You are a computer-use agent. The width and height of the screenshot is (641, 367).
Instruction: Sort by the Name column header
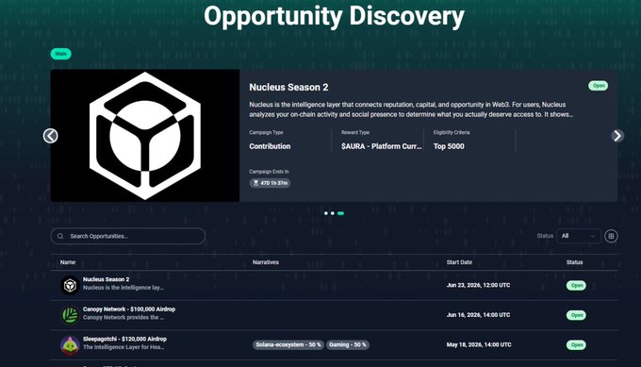click(x=68, y=262)
